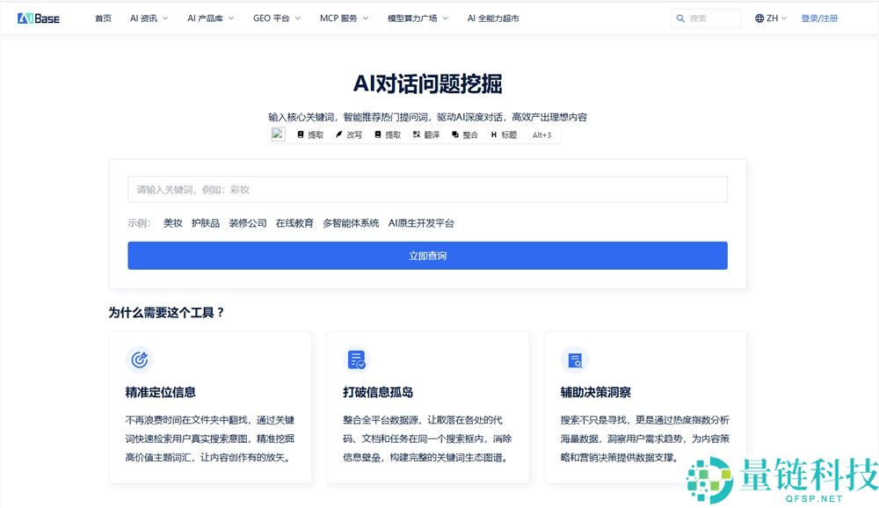
Task: Click the Alt+3 shortcut label
Action: coord(541,135)
